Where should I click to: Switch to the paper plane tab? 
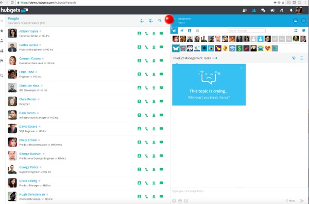(182, 30)
